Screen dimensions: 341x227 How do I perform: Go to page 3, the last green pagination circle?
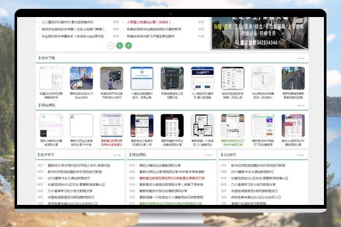[129, 45]
